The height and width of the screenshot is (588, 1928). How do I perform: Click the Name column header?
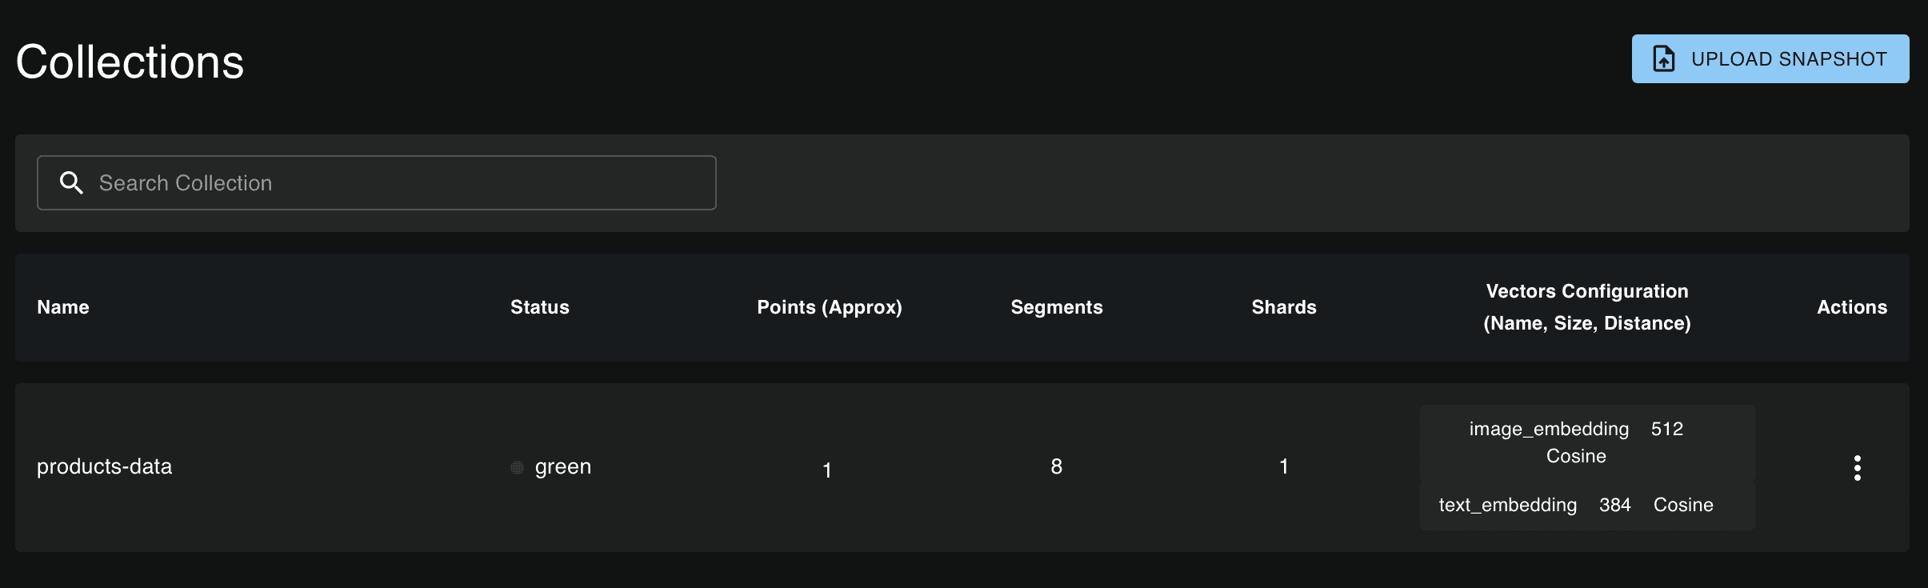click(63, 307)
